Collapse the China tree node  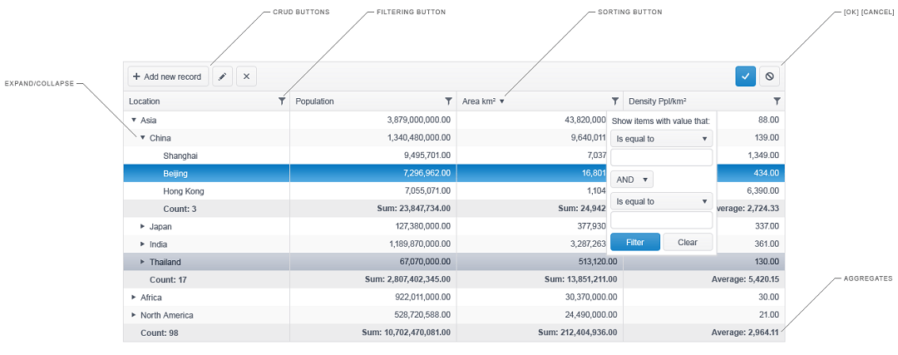point(143,137)
